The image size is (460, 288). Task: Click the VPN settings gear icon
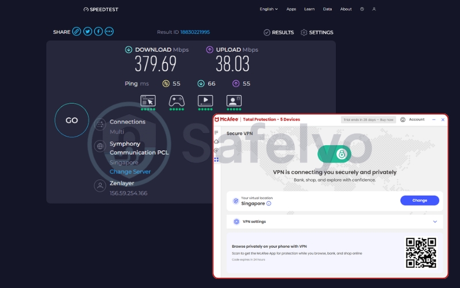pyautogui.click(x=236, y=222)
